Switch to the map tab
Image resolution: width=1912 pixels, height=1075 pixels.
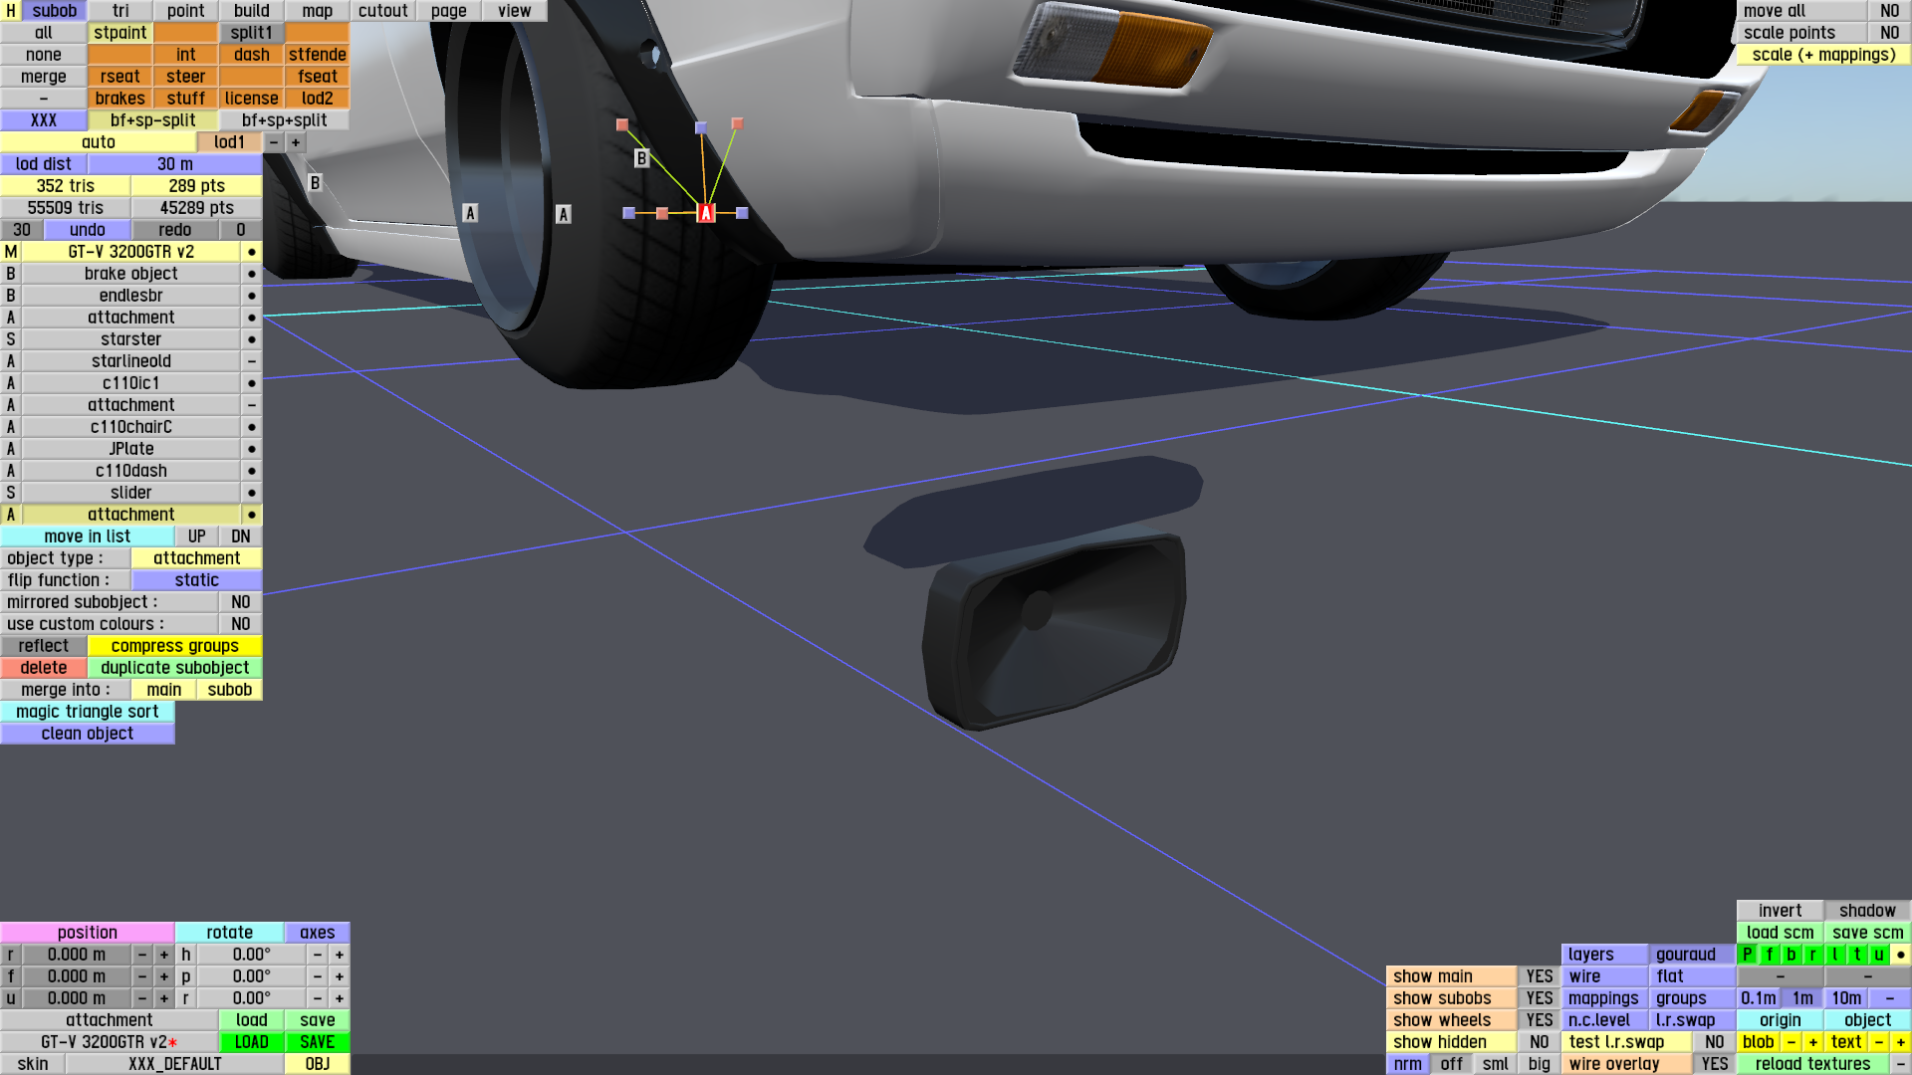pyautogui.click(x=317, y=11)
